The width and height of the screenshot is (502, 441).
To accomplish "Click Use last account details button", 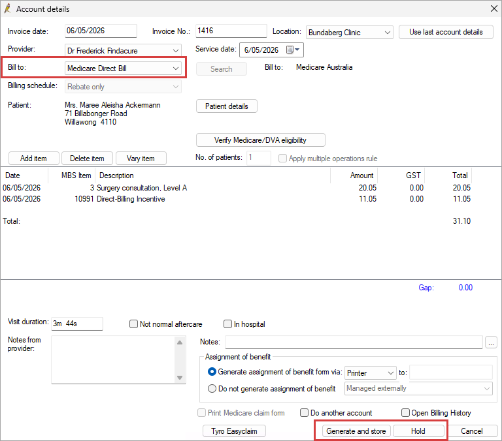I will click(x=446, y=32).
